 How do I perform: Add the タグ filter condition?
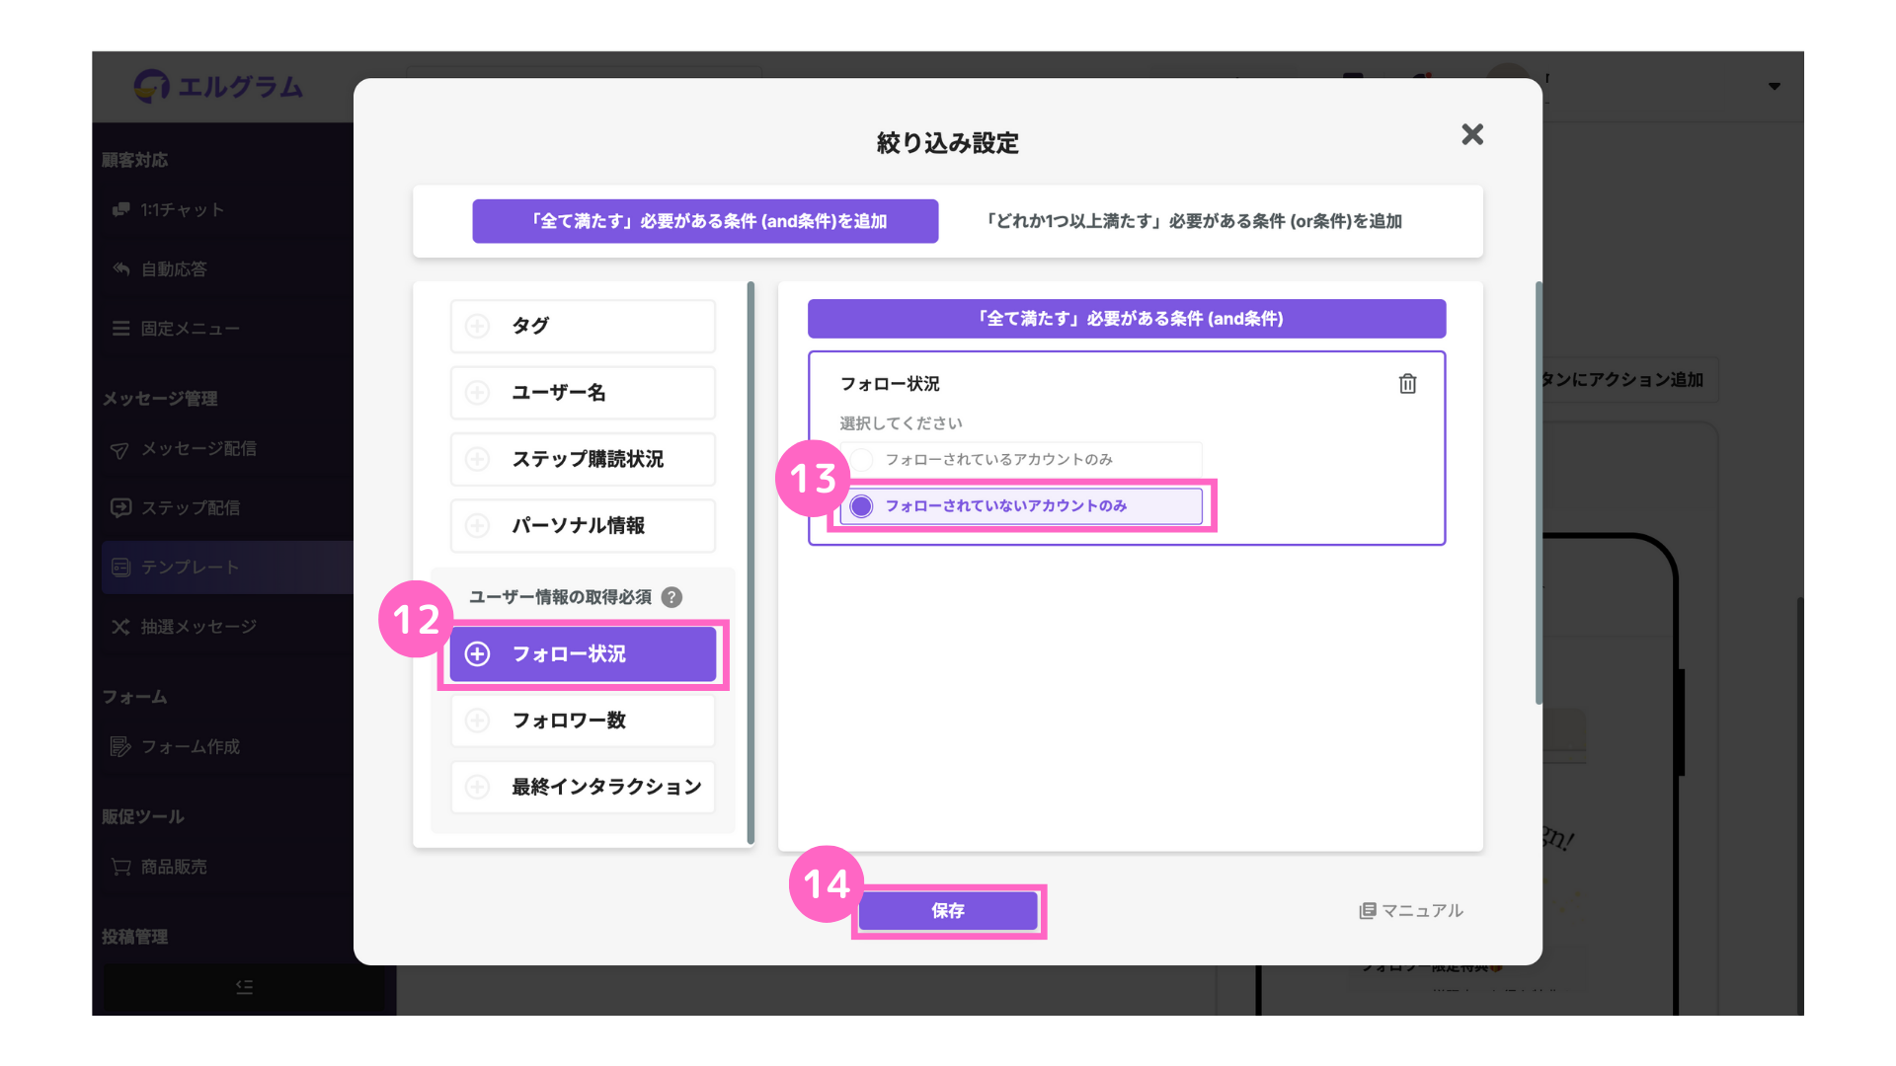pyautogui.click(x=583, y=326)
